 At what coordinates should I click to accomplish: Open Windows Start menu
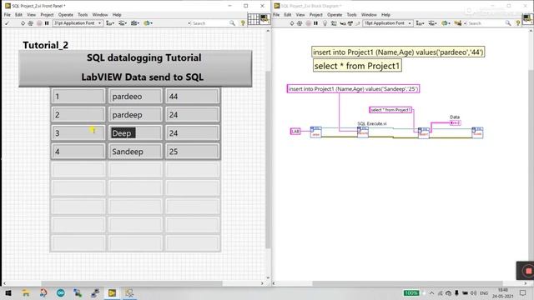pyautogui.click(x=8, y=292)
